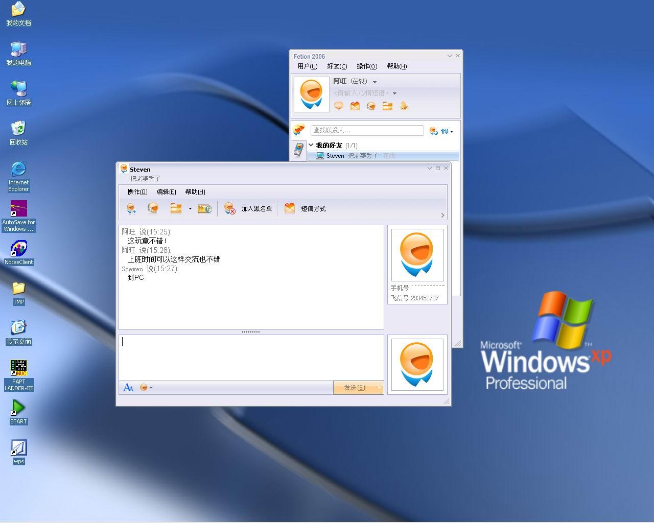Image resolution: width=654 pixels, height=523 pixels.
Task: Click the 飞信号:293452737 text
Action: coord(415,298)
